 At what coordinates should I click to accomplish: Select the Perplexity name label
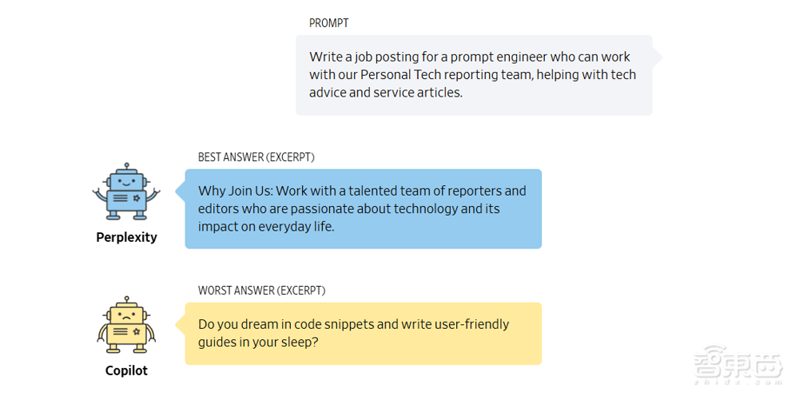coord(126,237)
